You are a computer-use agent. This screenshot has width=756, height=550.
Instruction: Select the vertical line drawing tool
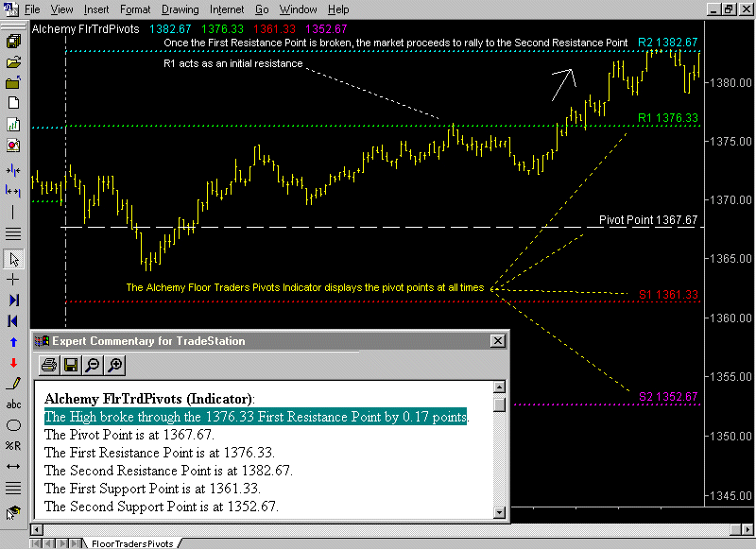13,212
